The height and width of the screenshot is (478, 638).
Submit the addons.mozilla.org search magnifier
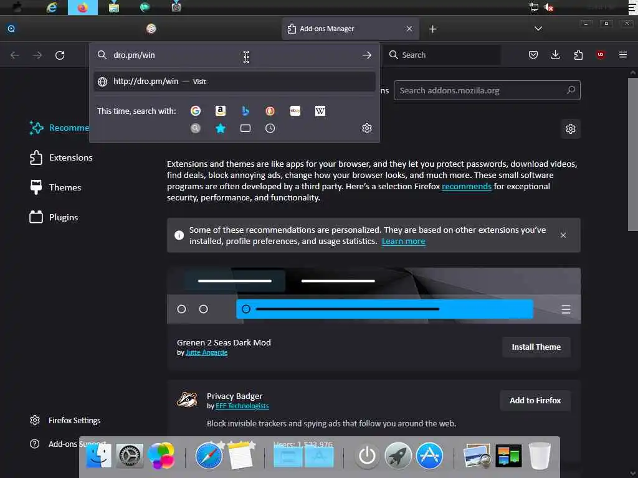click(x=571, y=90)
